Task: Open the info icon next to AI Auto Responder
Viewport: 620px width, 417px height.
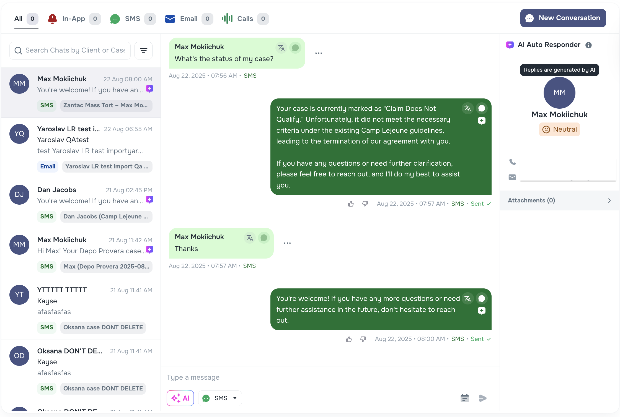Action: [x=589, y=45]
